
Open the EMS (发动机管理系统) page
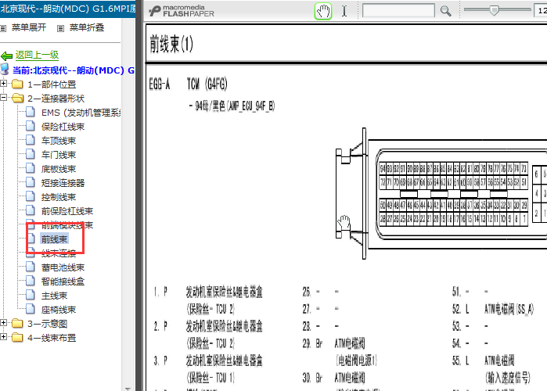click(x=81, y=113)
